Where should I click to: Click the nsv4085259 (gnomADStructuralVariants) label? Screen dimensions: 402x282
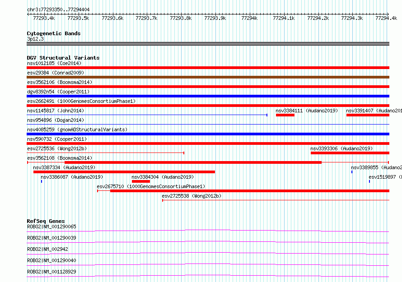(x=77, y=129)
